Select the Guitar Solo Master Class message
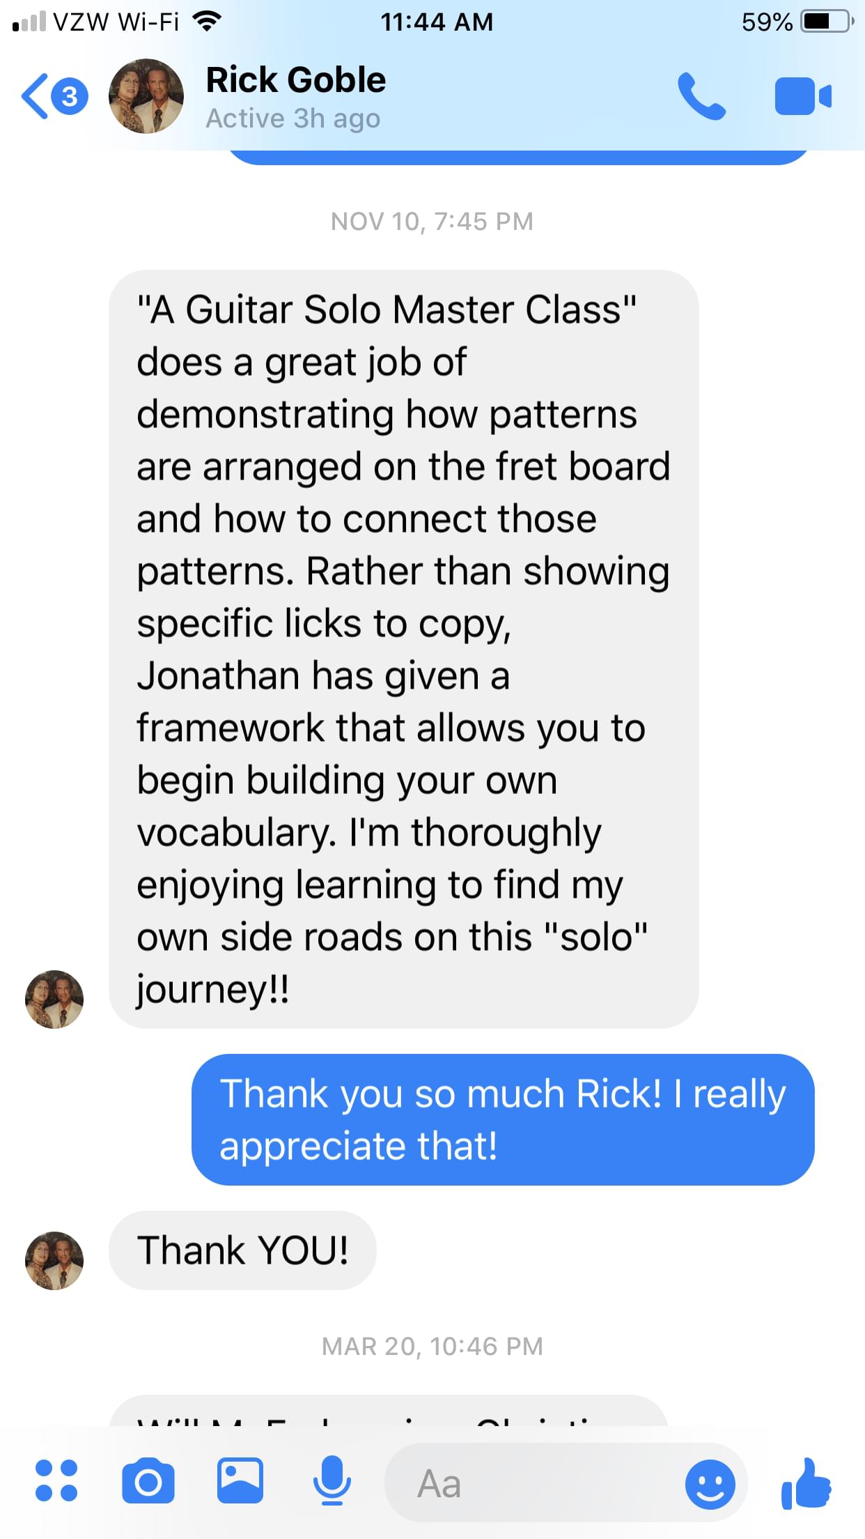This screenshot has width=865, height=1539. [x=404, y=649]
